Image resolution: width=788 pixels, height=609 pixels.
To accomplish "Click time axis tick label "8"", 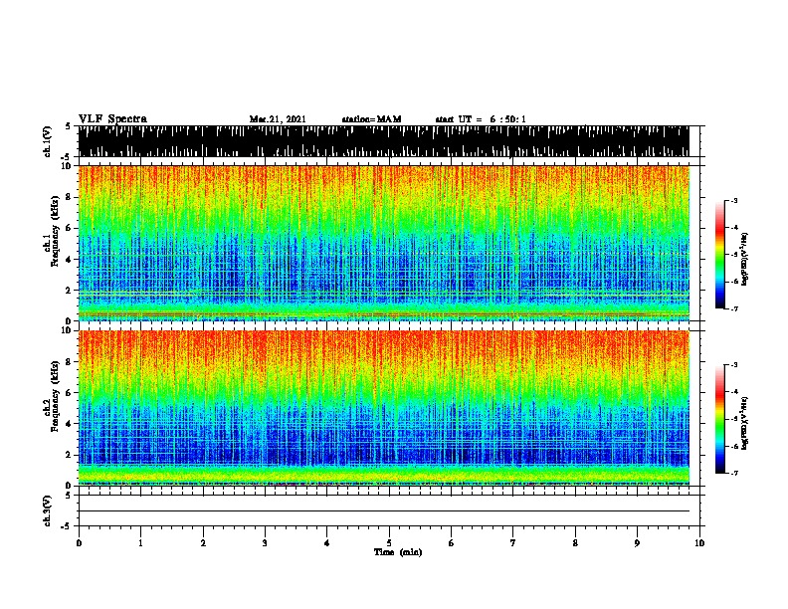I will [575, 543].
